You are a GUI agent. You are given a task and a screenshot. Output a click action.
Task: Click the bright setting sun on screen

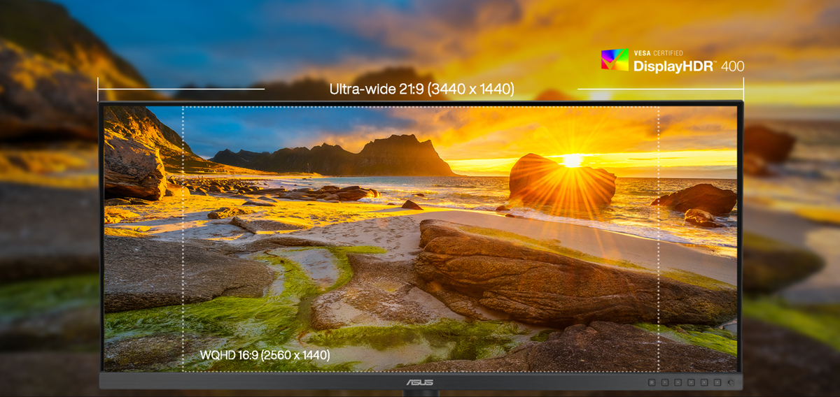pos(573,161)
